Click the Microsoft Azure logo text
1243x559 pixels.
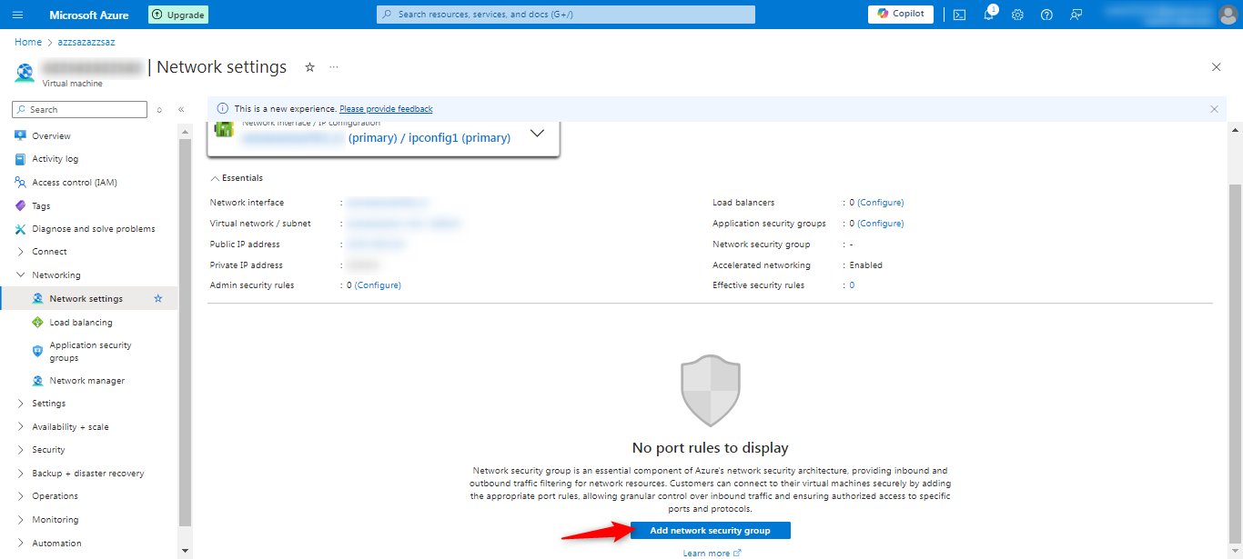(x=89, y=15)
